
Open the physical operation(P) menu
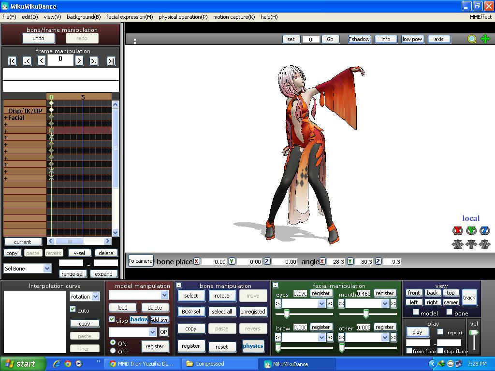pos(183,17)
